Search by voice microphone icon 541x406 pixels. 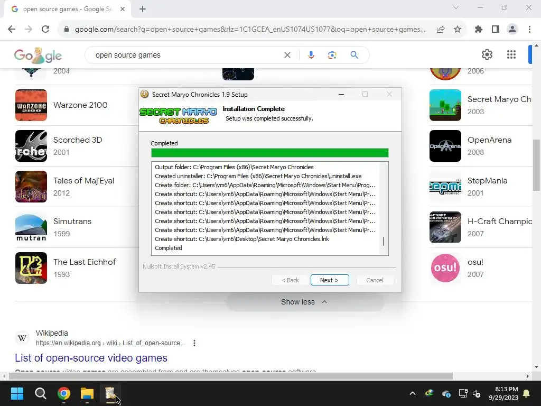(x=311, y=55)
